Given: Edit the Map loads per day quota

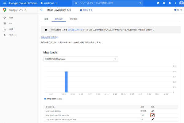Looking at the screenshot, I should [152, 111].
